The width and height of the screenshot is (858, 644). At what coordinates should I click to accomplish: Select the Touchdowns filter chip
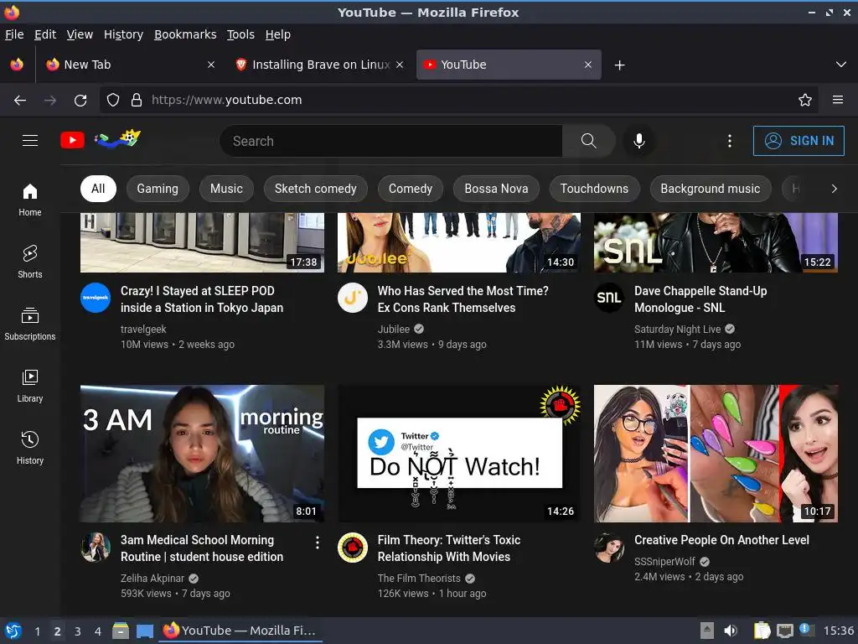click(x=594, y=189)
